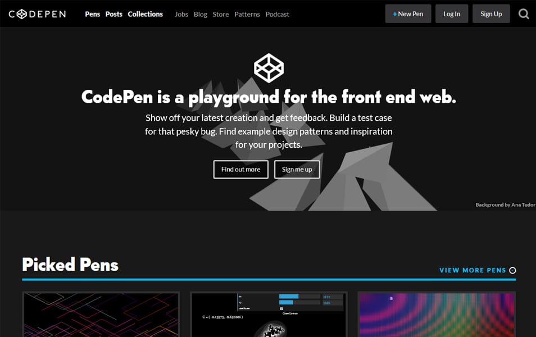Click the circle icon beside VIEW MORE PENS
The image size is (536, 337).
(512, 270)
